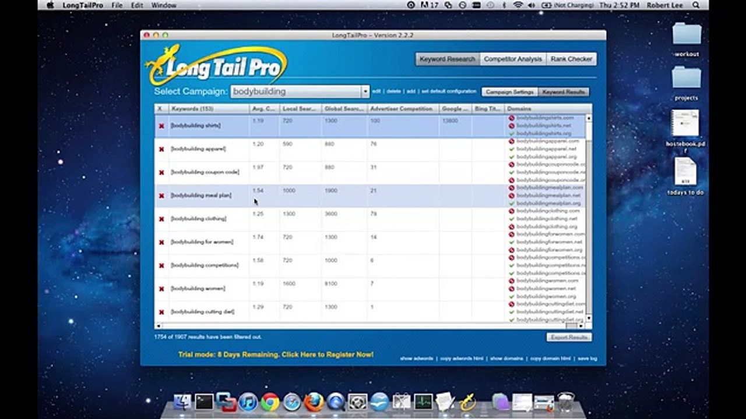
Task: Sort by the Advertiser Competition column header
Action: click(403, 109)
